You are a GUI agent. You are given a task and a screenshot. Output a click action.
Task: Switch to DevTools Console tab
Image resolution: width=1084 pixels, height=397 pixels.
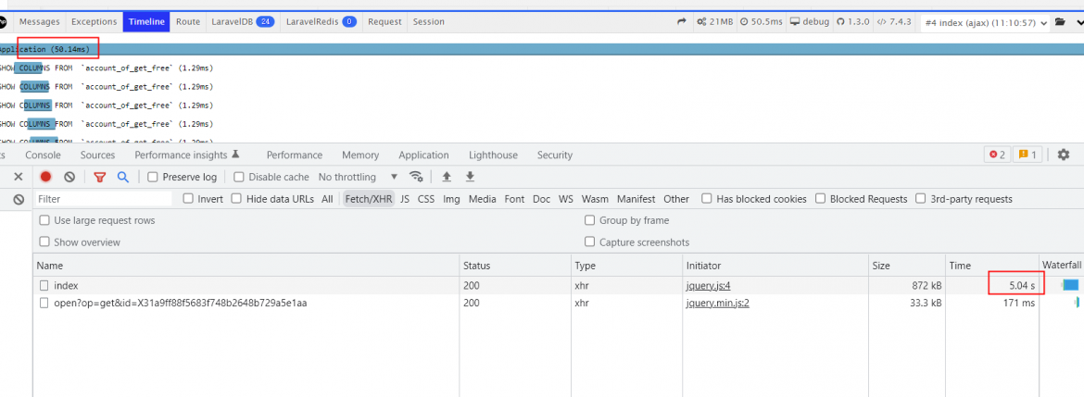(43, 155)
